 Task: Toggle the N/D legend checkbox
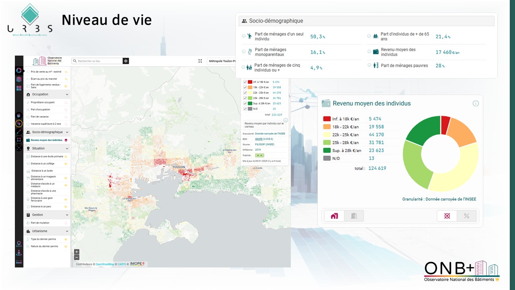point(245,109)
